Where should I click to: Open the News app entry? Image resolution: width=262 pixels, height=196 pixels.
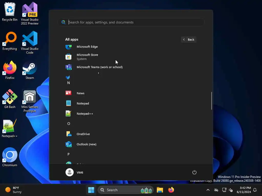click(x=131, y=93)
